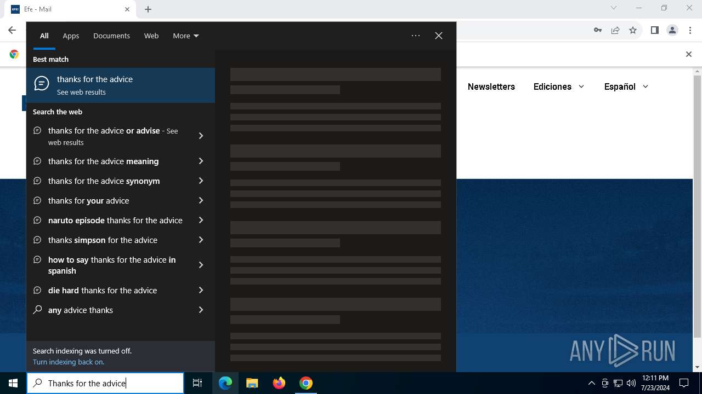Launch Firefox from the taskbar
Image resolution: width=702 pixels, height=394 pixels.
279,383
